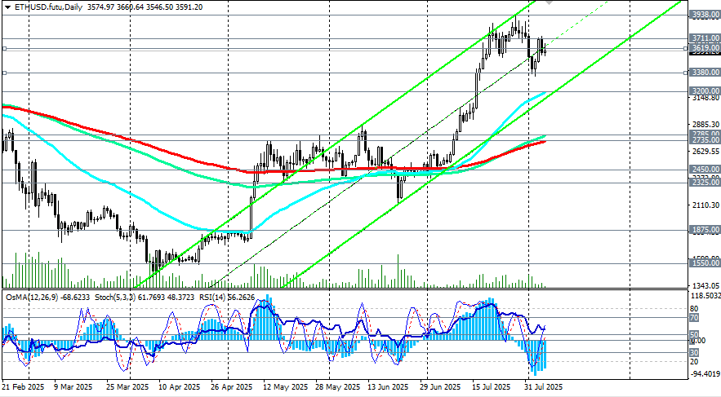The height and width of the screenshot is (397, 721).
Task: Select the right handle of the 3380.00 line
Action: (686, 73)
